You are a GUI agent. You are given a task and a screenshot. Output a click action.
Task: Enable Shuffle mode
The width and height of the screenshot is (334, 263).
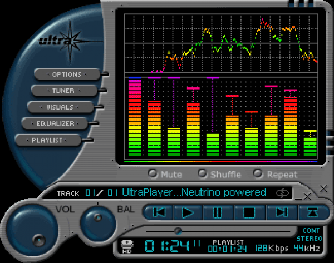coord(202,173)
